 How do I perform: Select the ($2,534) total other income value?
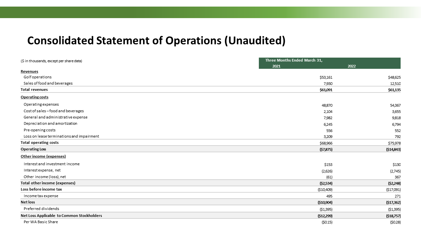click(x=326, y=183)
